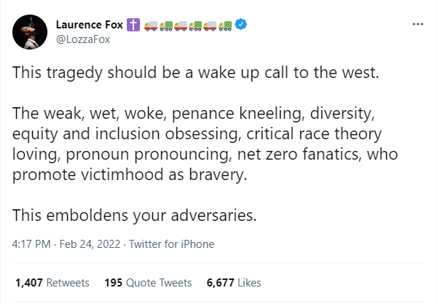Click the last truck emoji before the badge
This screenshot has height=304, width=438.
225,25
